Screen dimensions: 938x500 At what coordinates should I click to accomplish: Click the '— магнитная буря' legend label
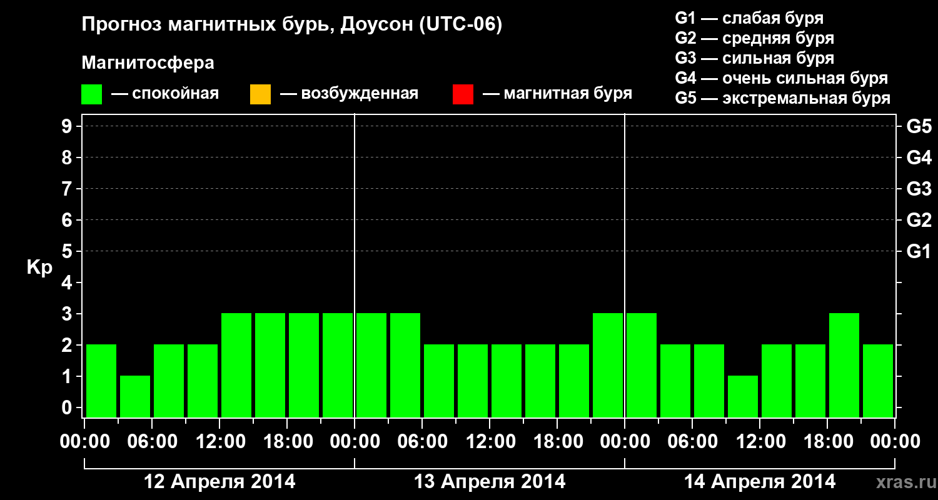[x=557, y=94]
